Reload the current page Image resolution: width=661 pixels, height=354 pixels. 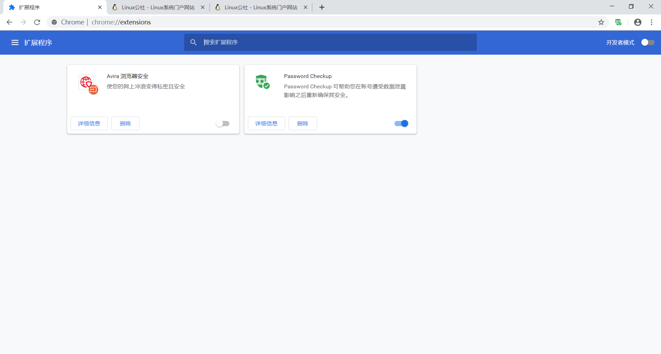37,22
